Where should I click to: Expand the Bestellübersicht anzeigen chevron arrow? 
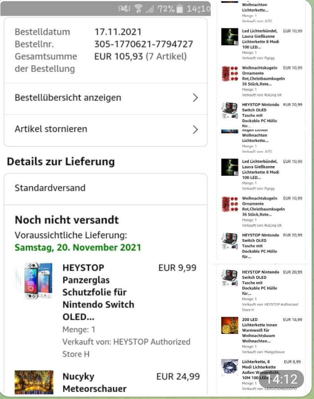(195, 98)
